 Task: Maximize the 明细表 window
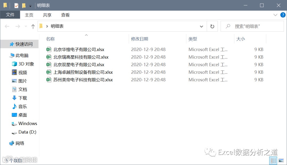pos(262,5)
